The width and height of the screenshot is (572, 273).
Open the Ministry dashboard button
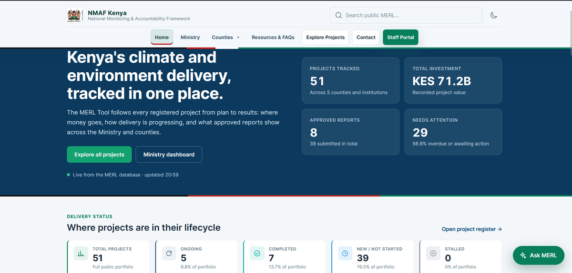(169, 155)
